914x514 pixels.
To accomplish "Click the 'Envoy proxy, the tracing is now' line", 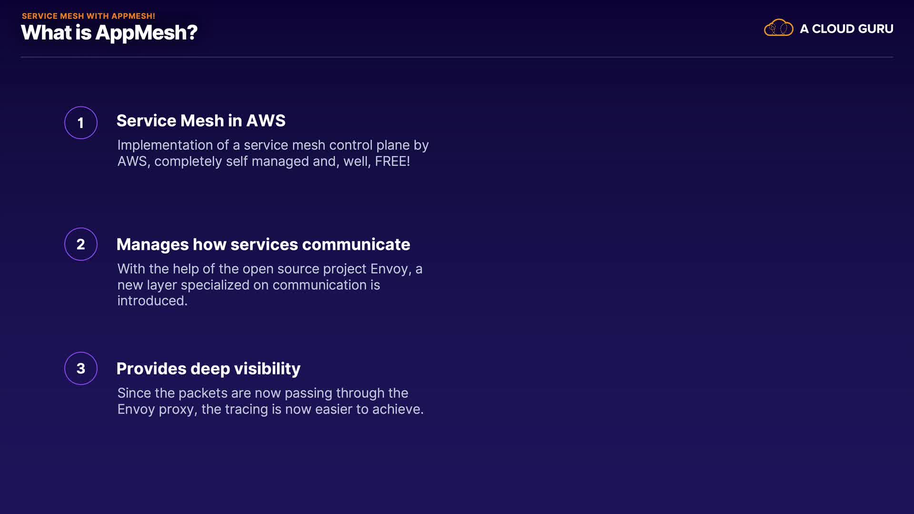I will click(x=214, y=409).
